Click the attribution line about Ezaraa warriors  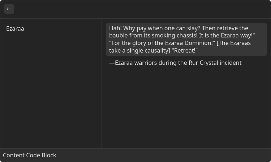(175, 63)
